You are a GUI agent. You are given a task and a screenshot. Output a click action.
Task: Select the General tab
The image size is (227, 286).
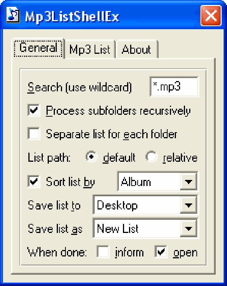click(38, 48)
